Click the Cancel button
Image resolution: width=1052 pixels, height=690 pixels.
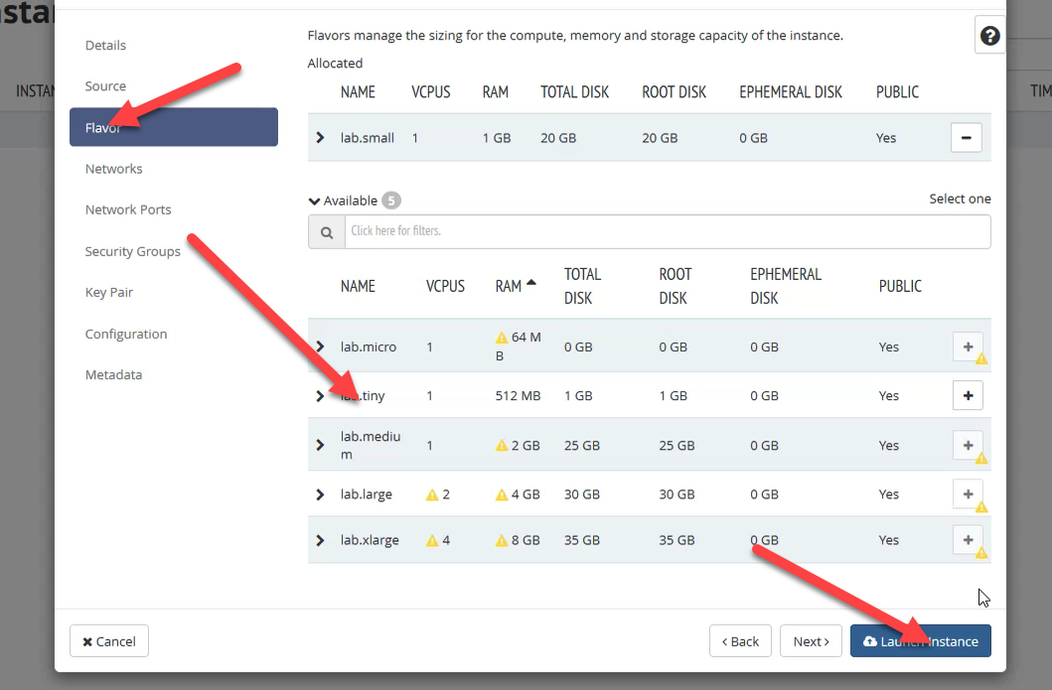[x=109, y=641]
